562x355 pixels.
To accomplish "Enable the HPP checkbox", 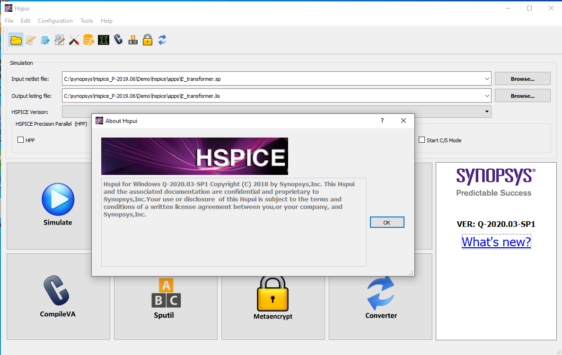I will [x=21, y=140].
